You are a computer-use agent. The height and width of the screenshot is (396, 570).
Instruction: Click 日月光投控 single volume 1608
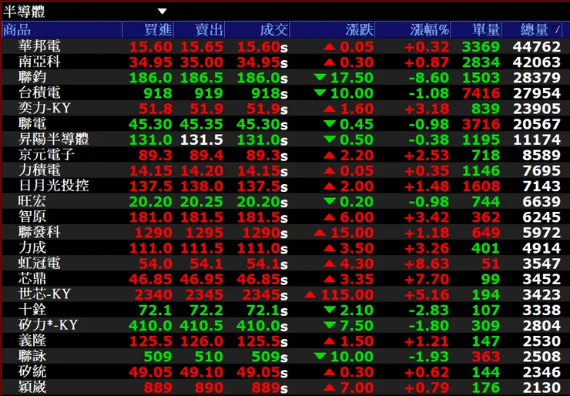pos(481,186)
